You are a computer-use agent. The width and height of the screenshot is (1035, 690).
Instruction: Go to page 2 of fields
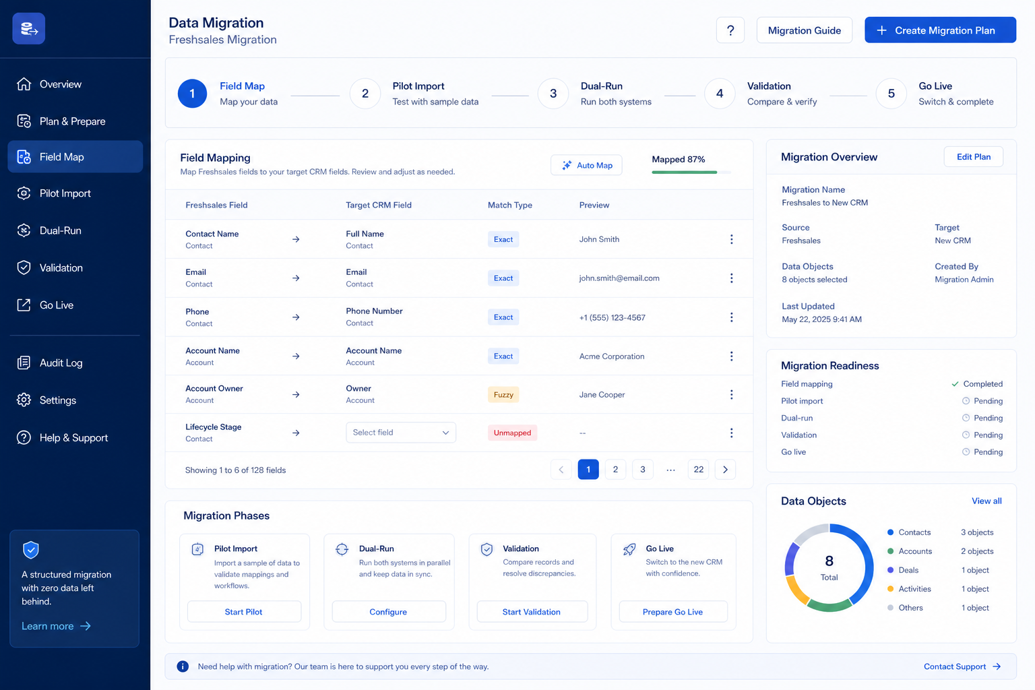click(x=615, y=470)
